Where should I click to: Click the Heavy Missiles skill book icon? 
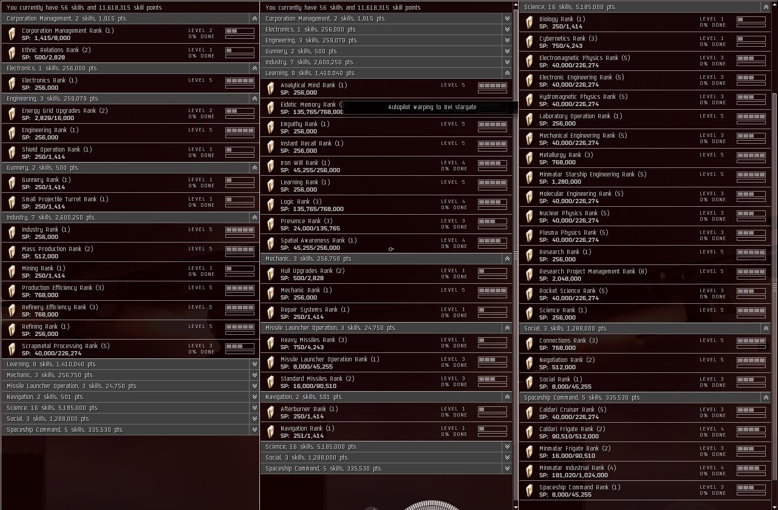(x=270, y=343)
